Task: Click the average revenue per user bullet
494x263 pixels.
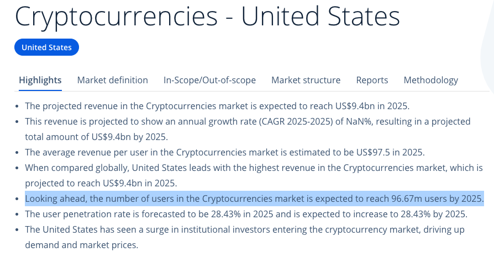Action: click(x=225, y=152)
